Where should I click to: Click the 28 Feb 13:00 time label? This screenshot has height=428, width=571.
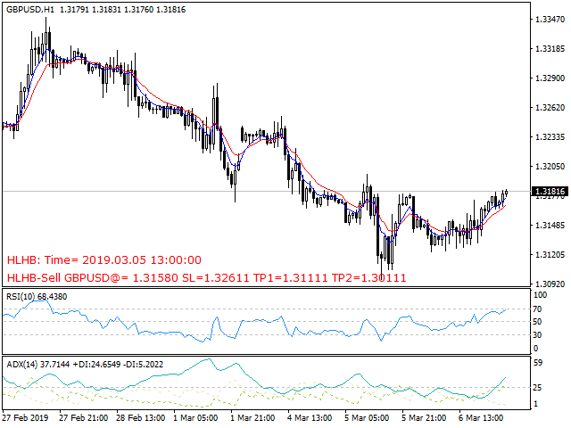pyautogui.click(x=141, y=418)
